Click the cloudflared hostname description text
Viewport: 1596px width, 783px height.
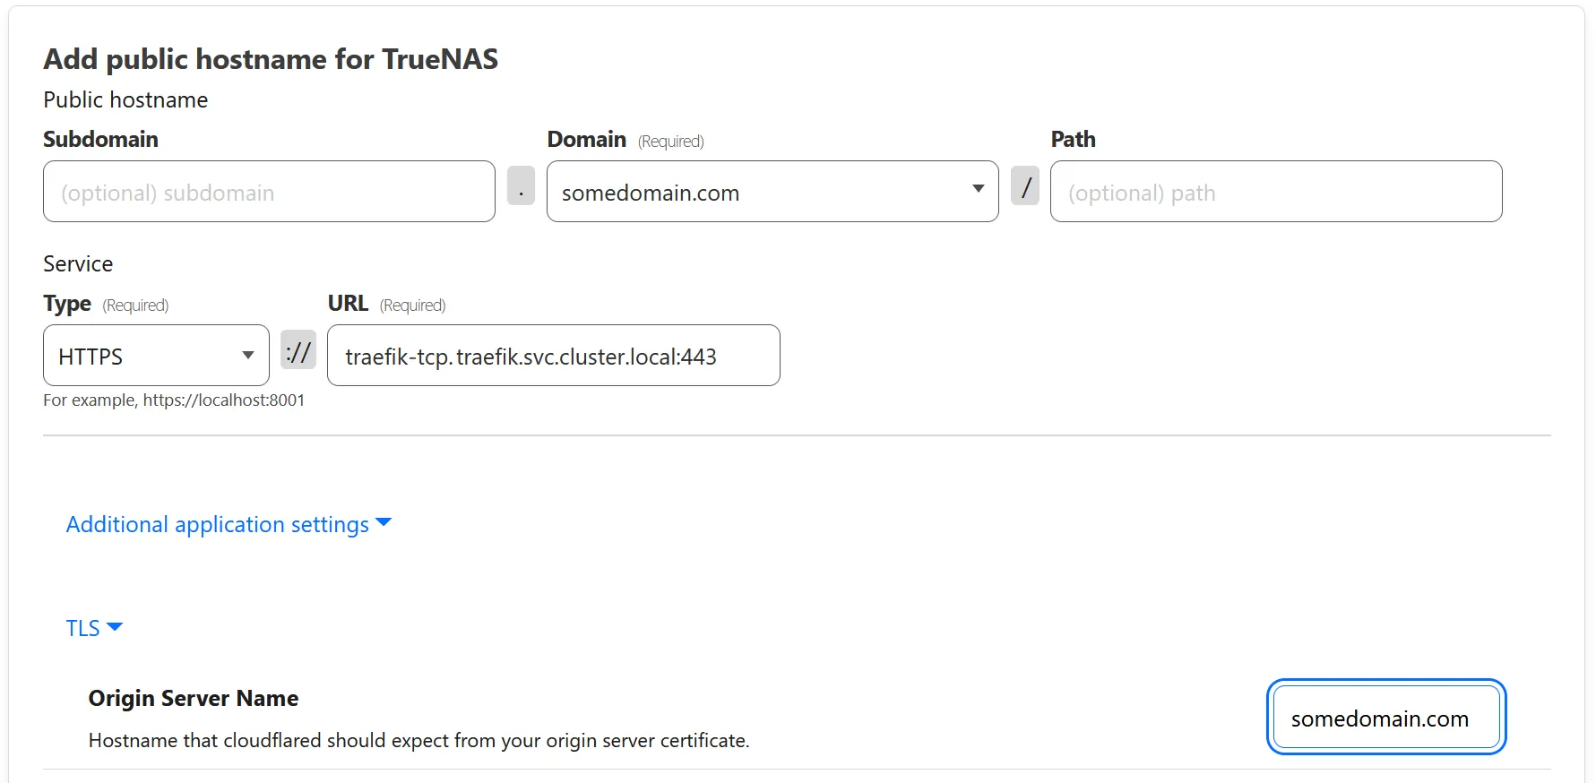(418, 741)
